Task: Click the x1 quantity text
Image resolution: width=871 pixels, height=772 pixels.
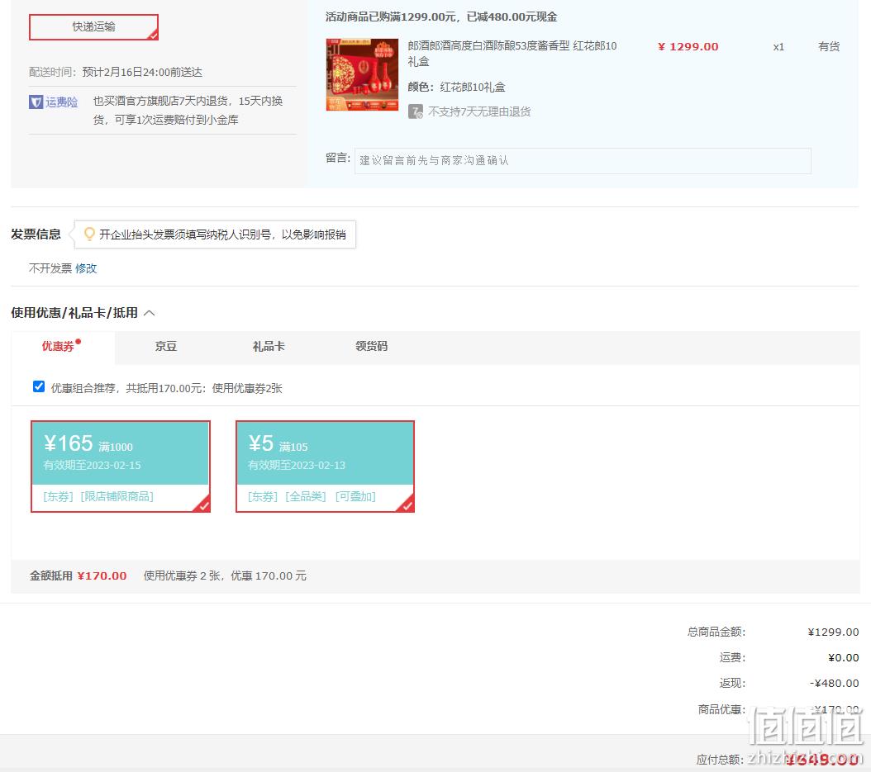Action: 778,47
